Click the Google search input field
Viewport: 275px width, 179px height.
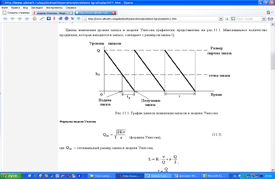(248, 19)
